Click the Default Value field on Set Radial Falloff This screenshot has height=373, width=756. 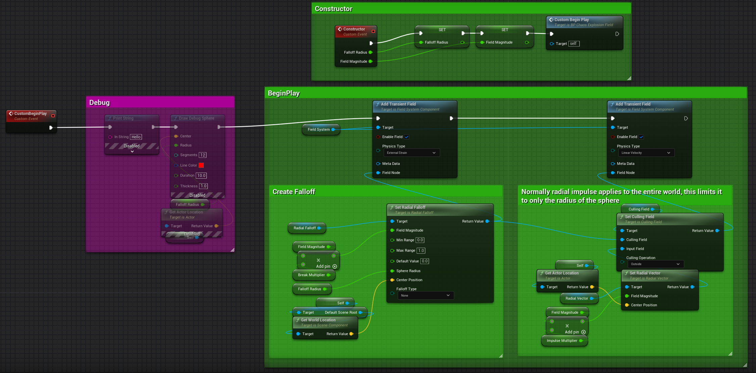[x=425, y=261]
